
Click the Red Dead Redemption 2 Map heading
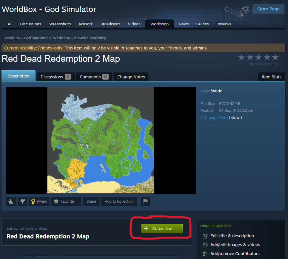61,59
